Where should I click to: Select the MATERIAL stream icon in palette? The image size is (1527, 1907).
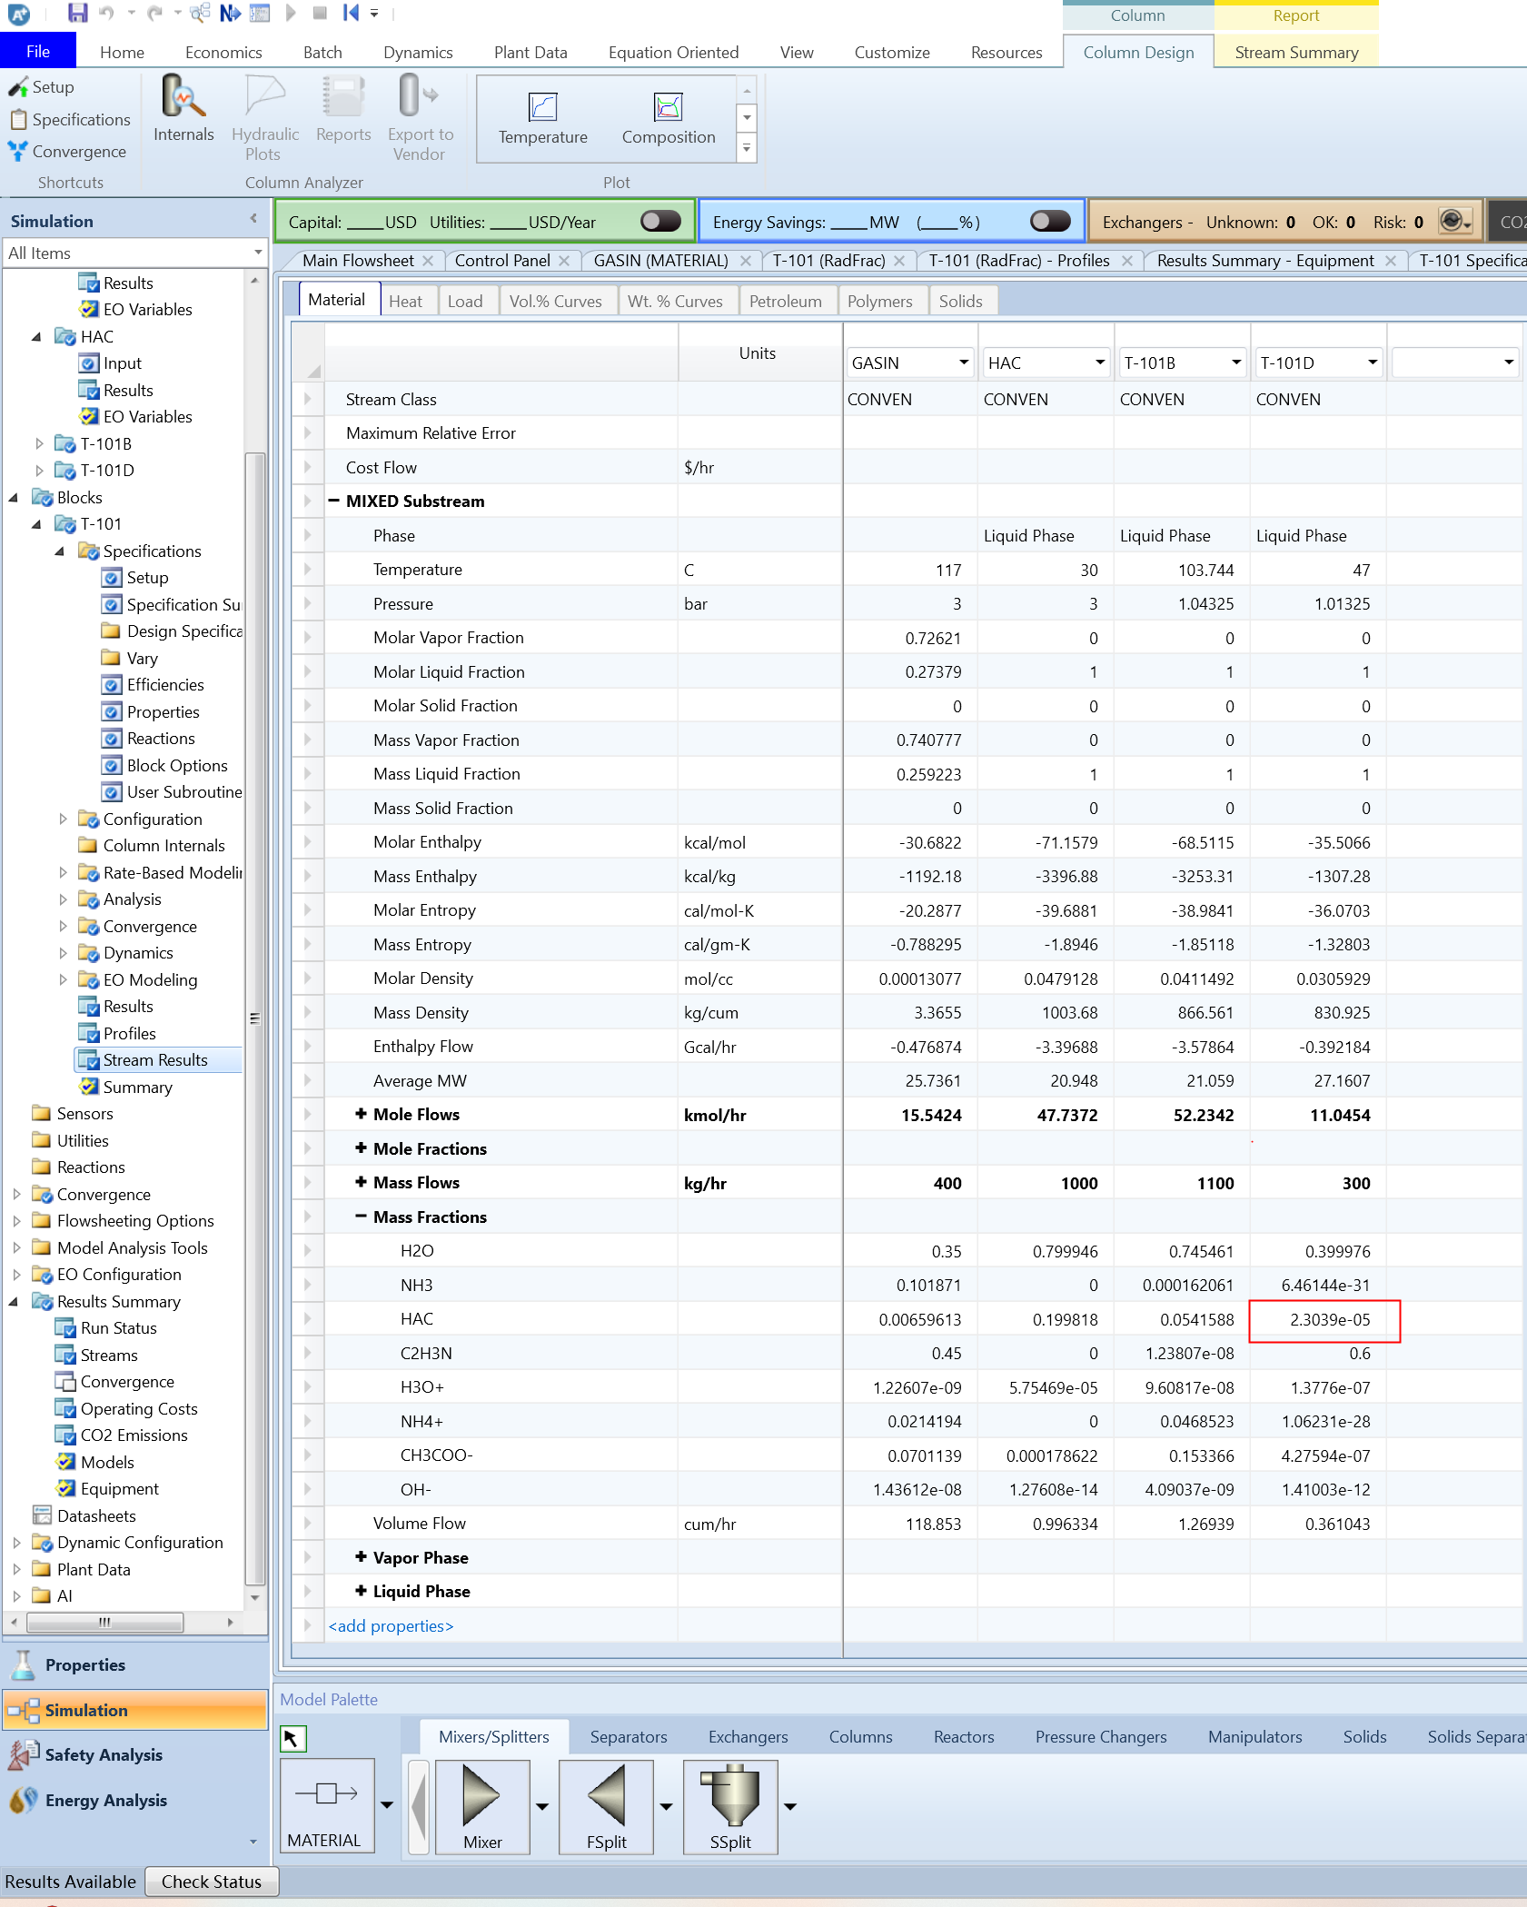coord(327,1806)
